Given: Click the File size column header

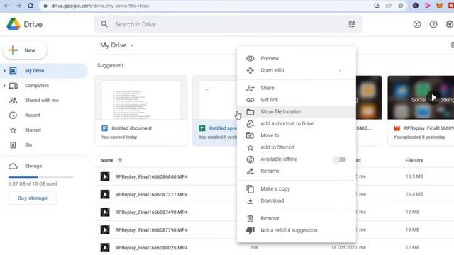Looking at the screenshot, I should (x=414, y=160).
